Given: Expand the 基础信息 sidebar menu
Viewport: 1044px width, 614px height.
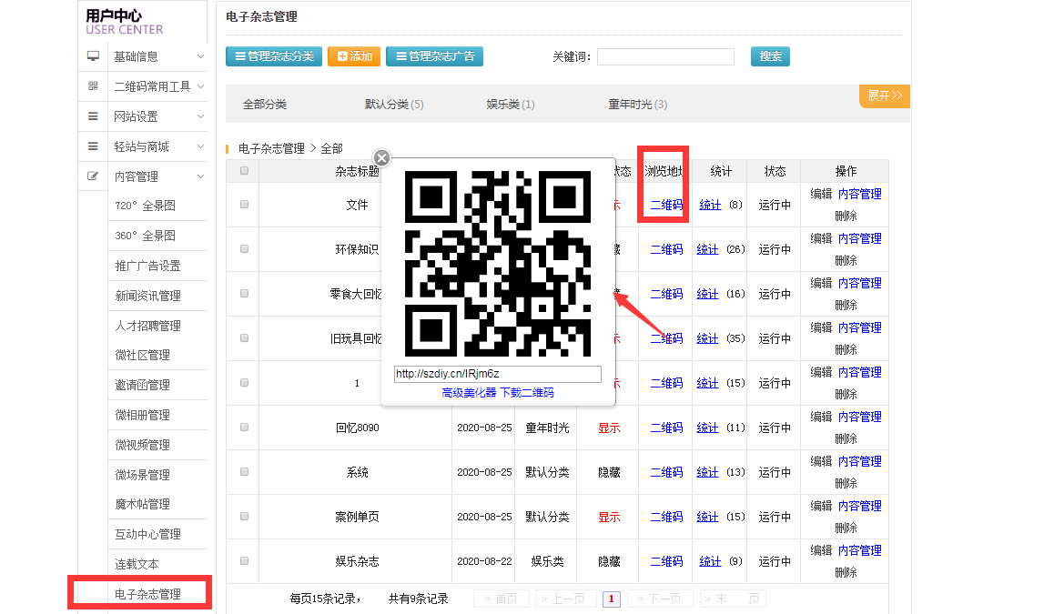Looking at the screenshot, I should click(157, 56).
